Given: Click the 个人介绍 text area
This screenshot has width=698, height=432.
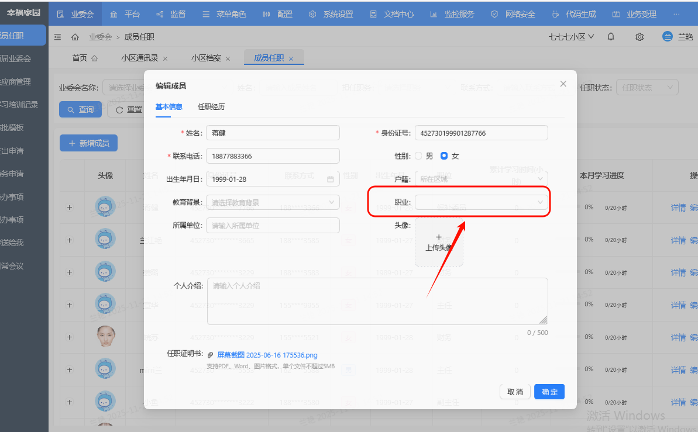Looking at the screenshot, I should [377, 301].
